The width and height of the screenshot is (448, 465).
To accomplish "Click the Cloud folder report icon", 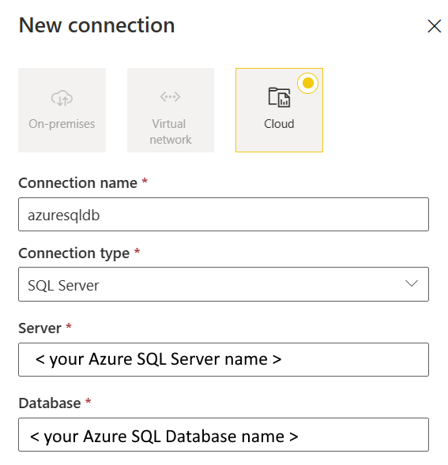I will click(x=279, y=97).
